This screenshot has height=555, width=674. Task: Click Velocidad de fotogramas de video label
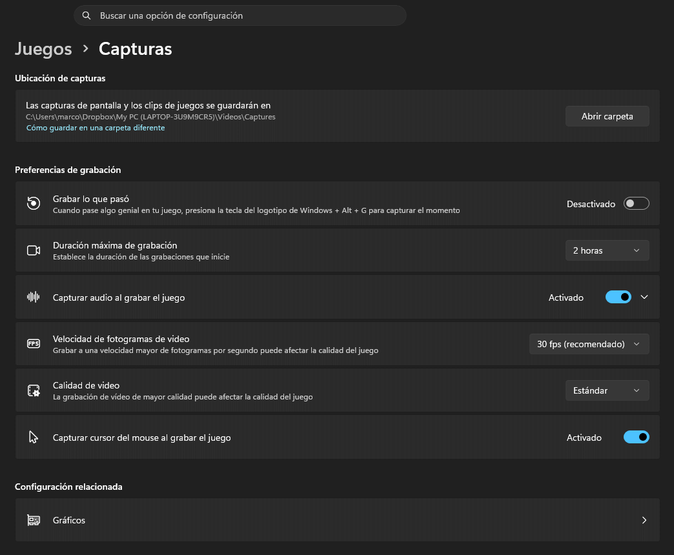tap(121, 339)
